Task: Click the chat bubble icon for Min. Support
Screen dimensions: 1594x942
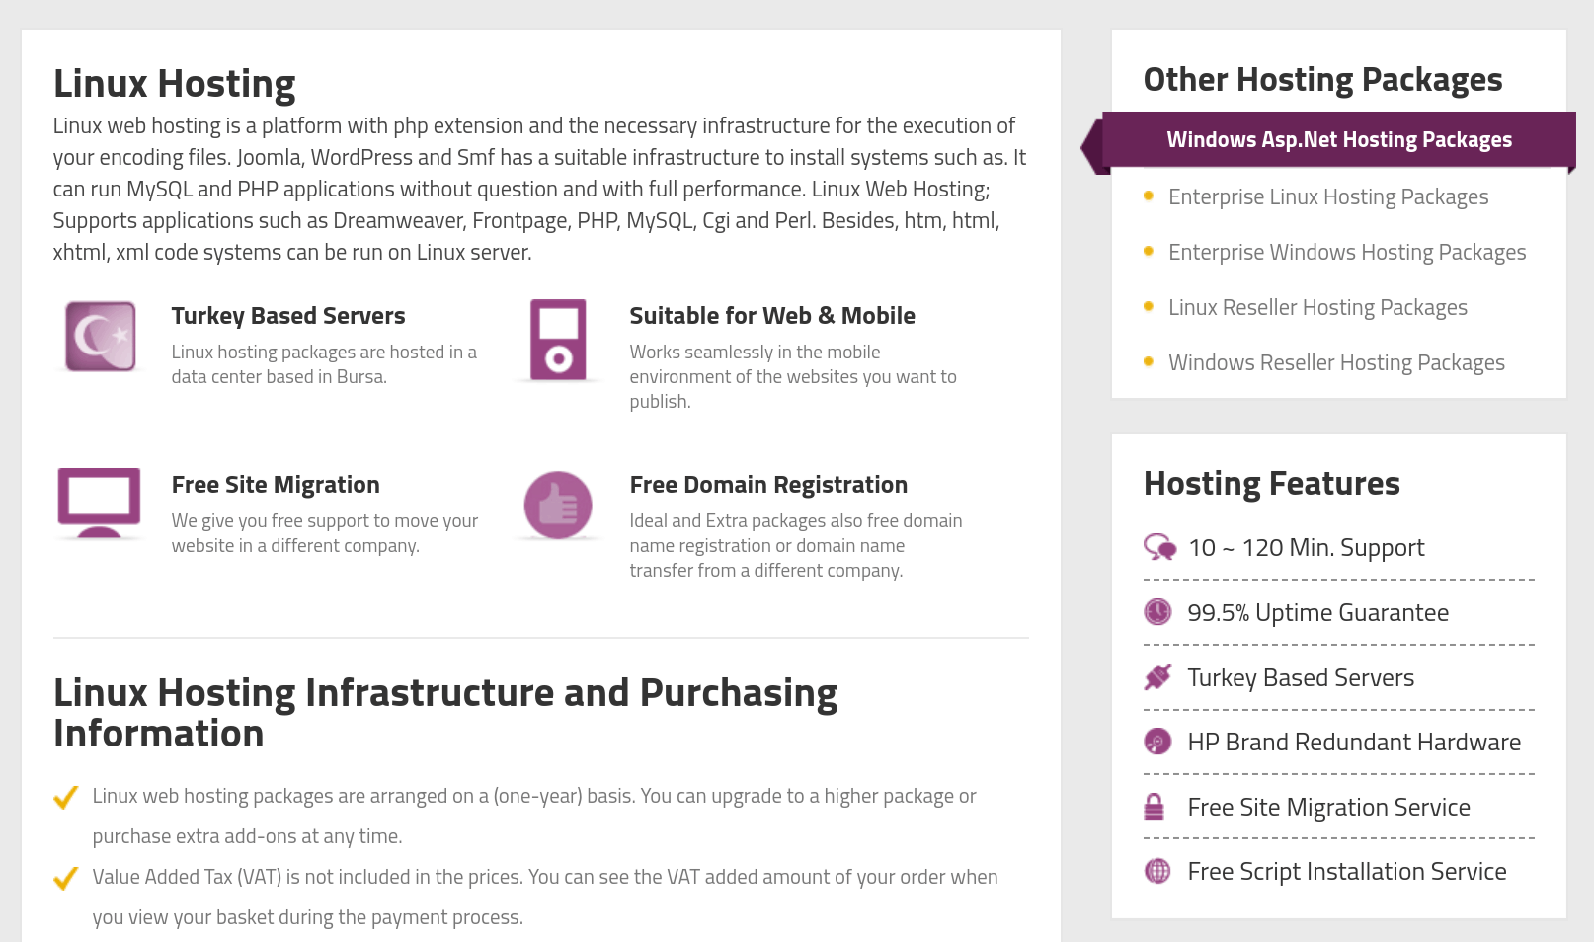Action: [1159, 547]
